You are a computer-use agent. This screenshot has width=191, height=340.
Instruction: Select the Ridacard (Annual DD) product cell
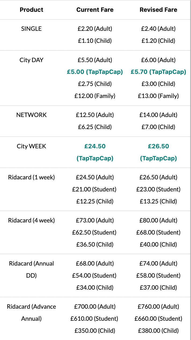(x=31, y=269)
